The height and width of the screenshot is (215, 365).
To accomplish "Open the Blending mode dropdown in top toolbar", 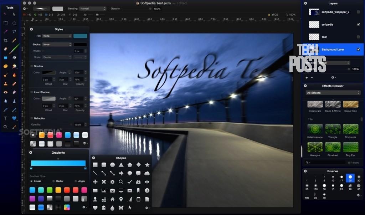I will point(93,9).
